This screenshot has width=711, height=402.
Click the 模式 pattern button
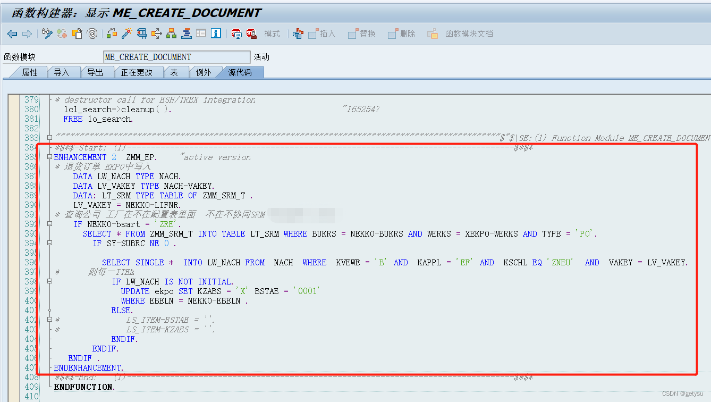272,33
